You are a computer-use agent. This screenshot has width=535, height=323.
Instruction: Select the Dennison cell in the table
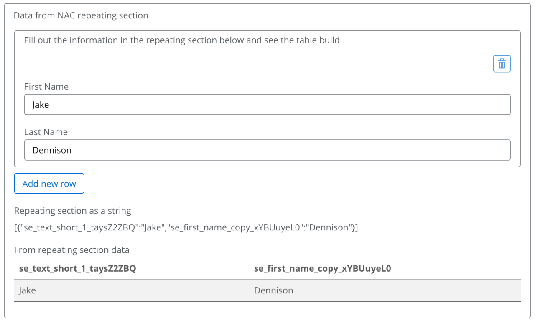coord(274,290)
